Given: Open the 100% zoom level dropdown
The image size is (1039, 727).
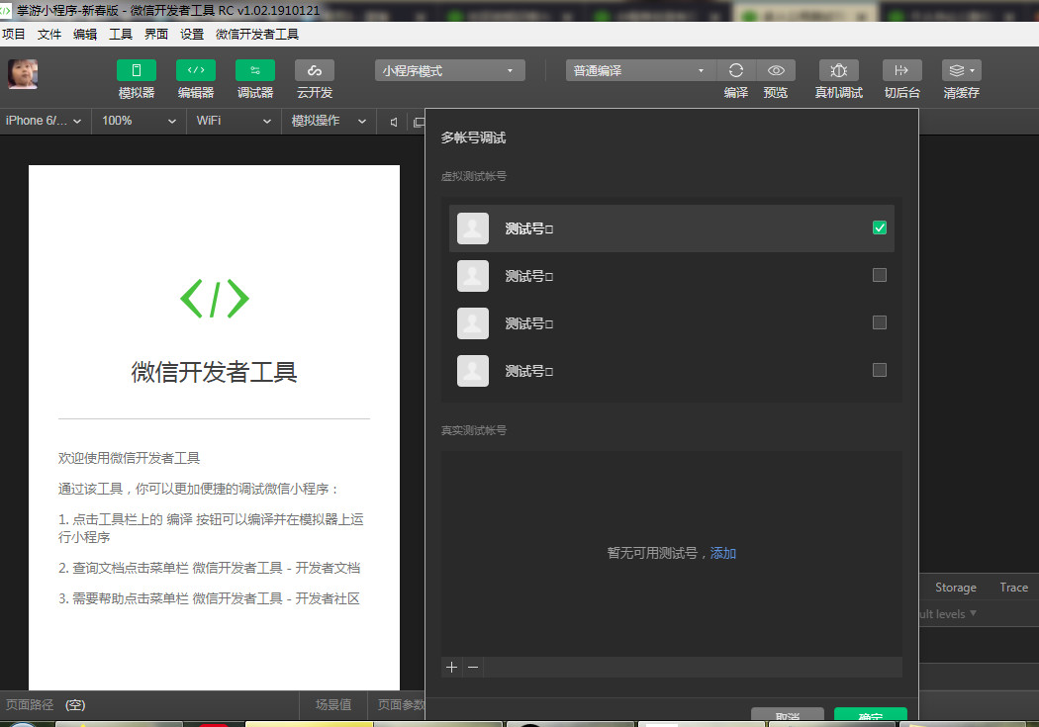Looking at the screenshot, I should pyautogui.click(x=139, y=121).
